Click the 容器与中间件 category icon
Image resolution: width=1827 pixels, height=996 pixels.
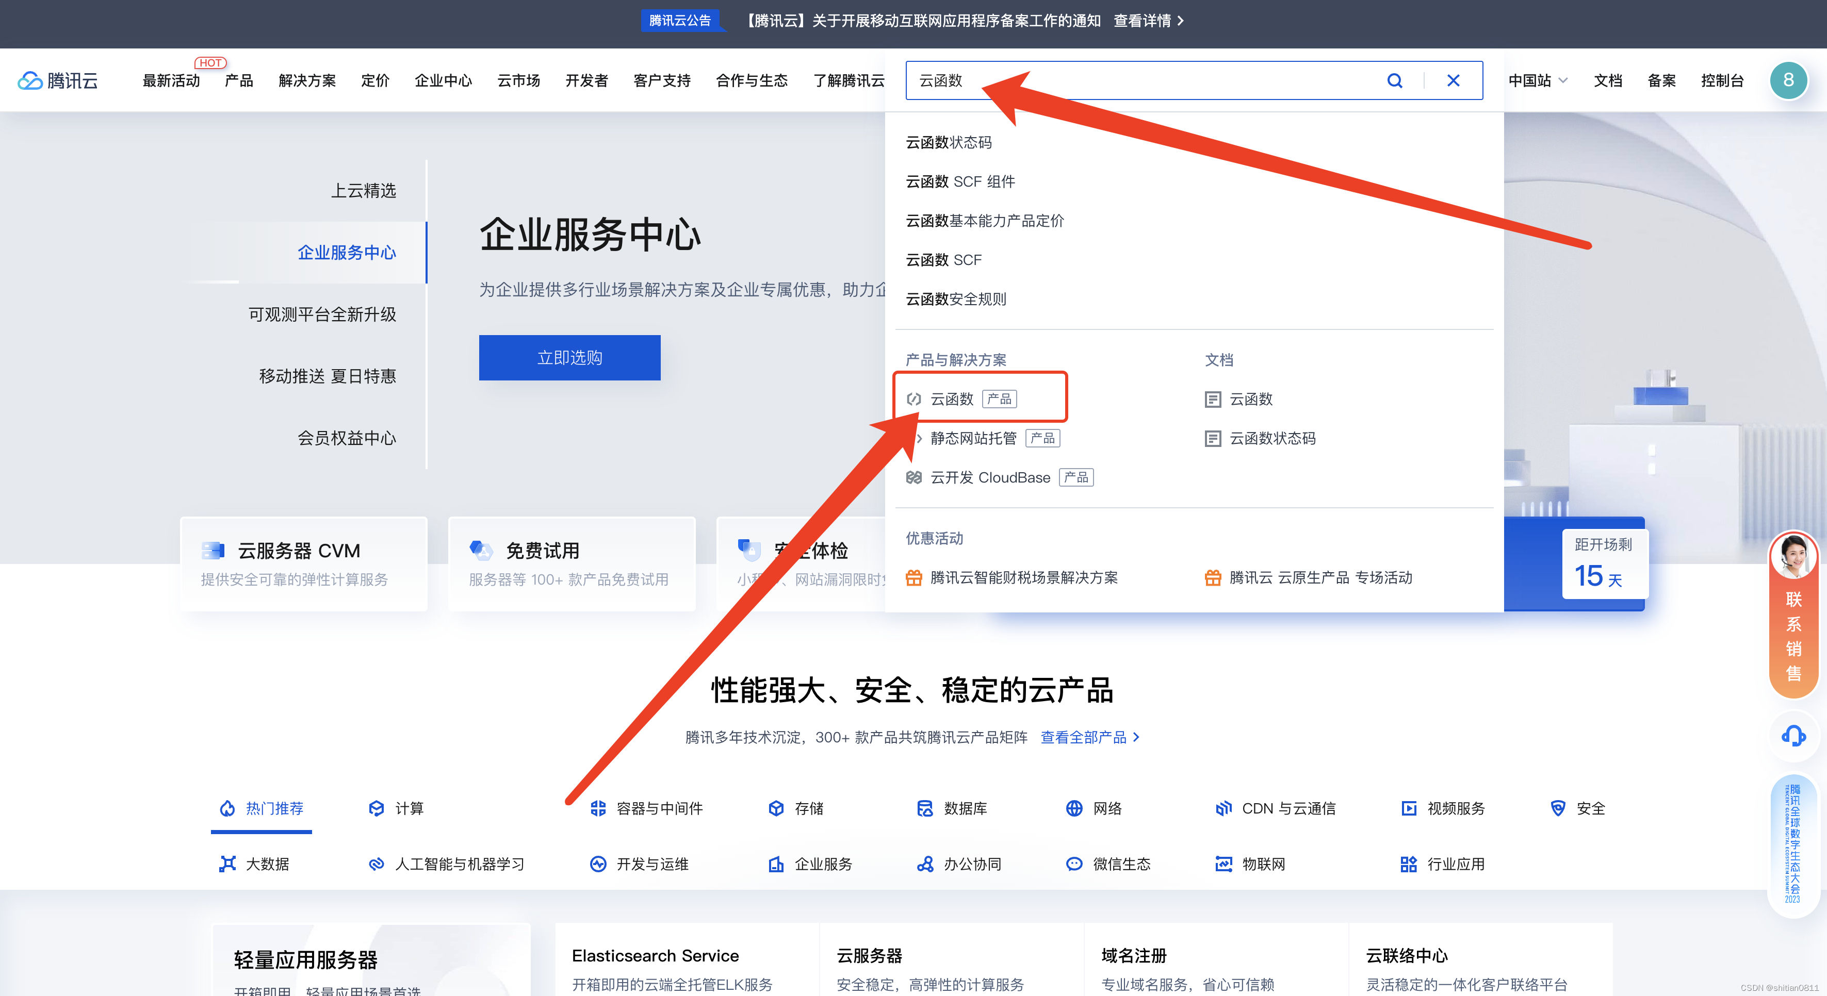click(x=598, y=808)
